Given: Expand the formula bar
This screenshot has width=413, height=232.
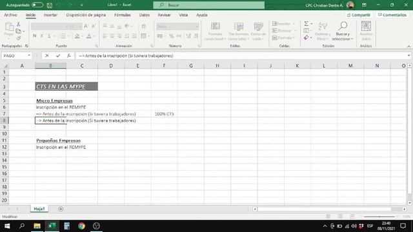Looking at the screenshot, I should tap(408, 56).
